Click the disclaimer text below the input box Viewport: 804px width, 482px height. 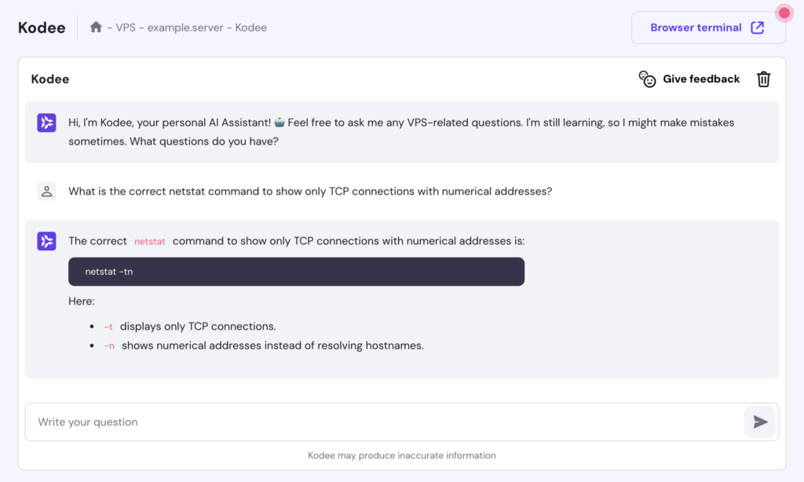401,455
